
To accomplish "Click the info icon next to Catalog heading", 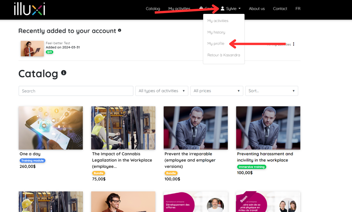I will coord(64,73).
